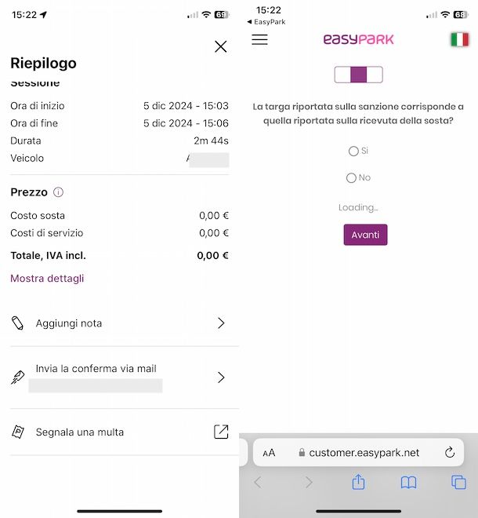Tap the Safari share icon

coord(358,482)
